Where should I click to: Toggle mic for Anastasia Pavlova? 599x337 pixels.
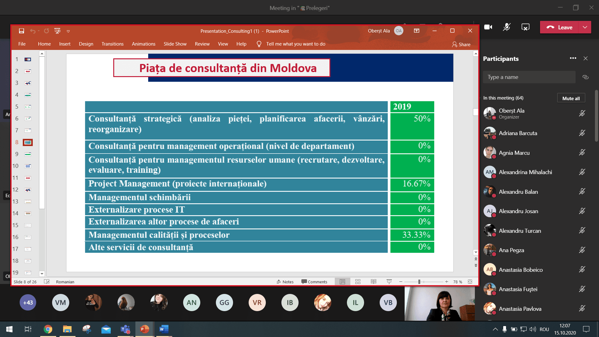(582, 309)
